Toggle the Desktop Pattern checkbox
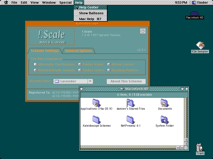Screen dimensions: 213x159 109,70
